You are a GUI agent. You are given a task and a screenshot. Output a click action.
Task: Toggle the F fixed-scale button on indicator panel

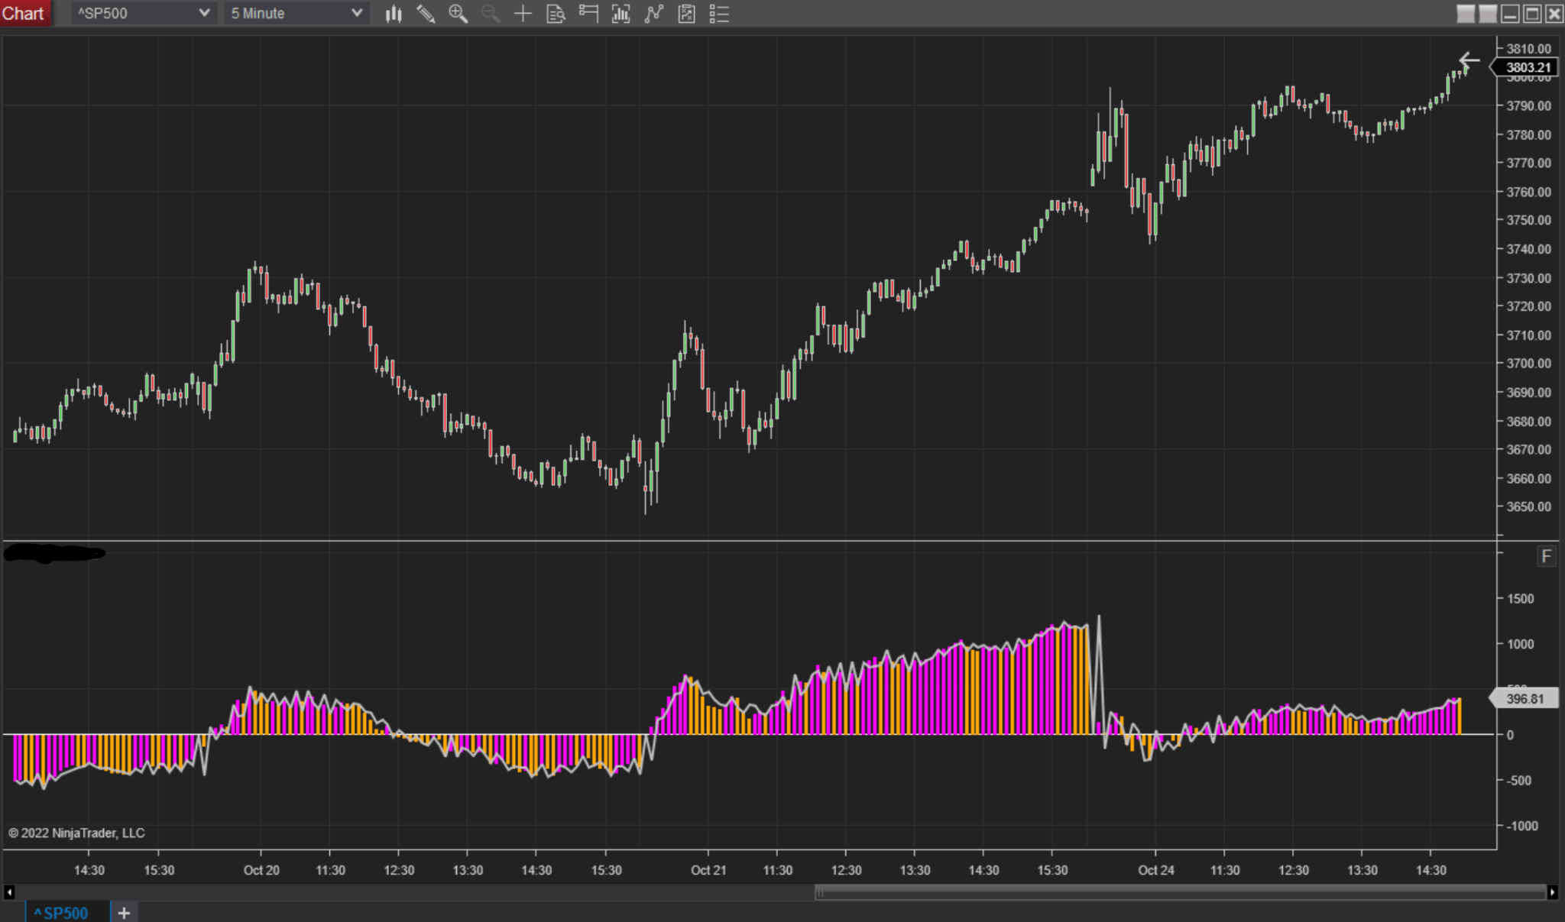click(1548, 556)
